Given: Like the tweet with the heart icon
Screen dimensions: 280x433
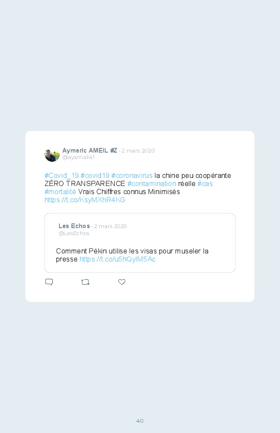Looking at the screenshot, I should pyautogui.click(x=122, y=282).
